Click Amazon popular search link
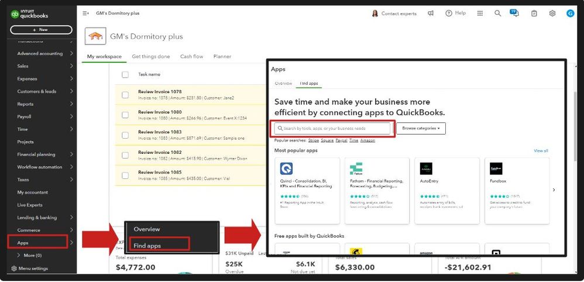The width and height of the screenshot is (584, 282). point(367,140)
